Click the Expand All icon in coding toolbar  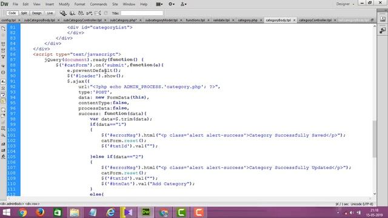3,56
